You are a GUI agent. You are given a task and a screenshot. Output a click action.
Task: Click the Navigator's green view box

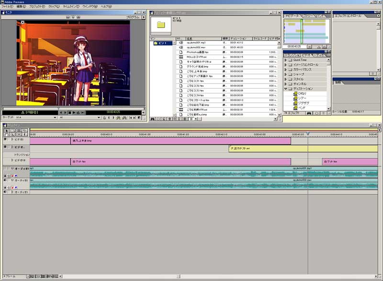[302, 31]
